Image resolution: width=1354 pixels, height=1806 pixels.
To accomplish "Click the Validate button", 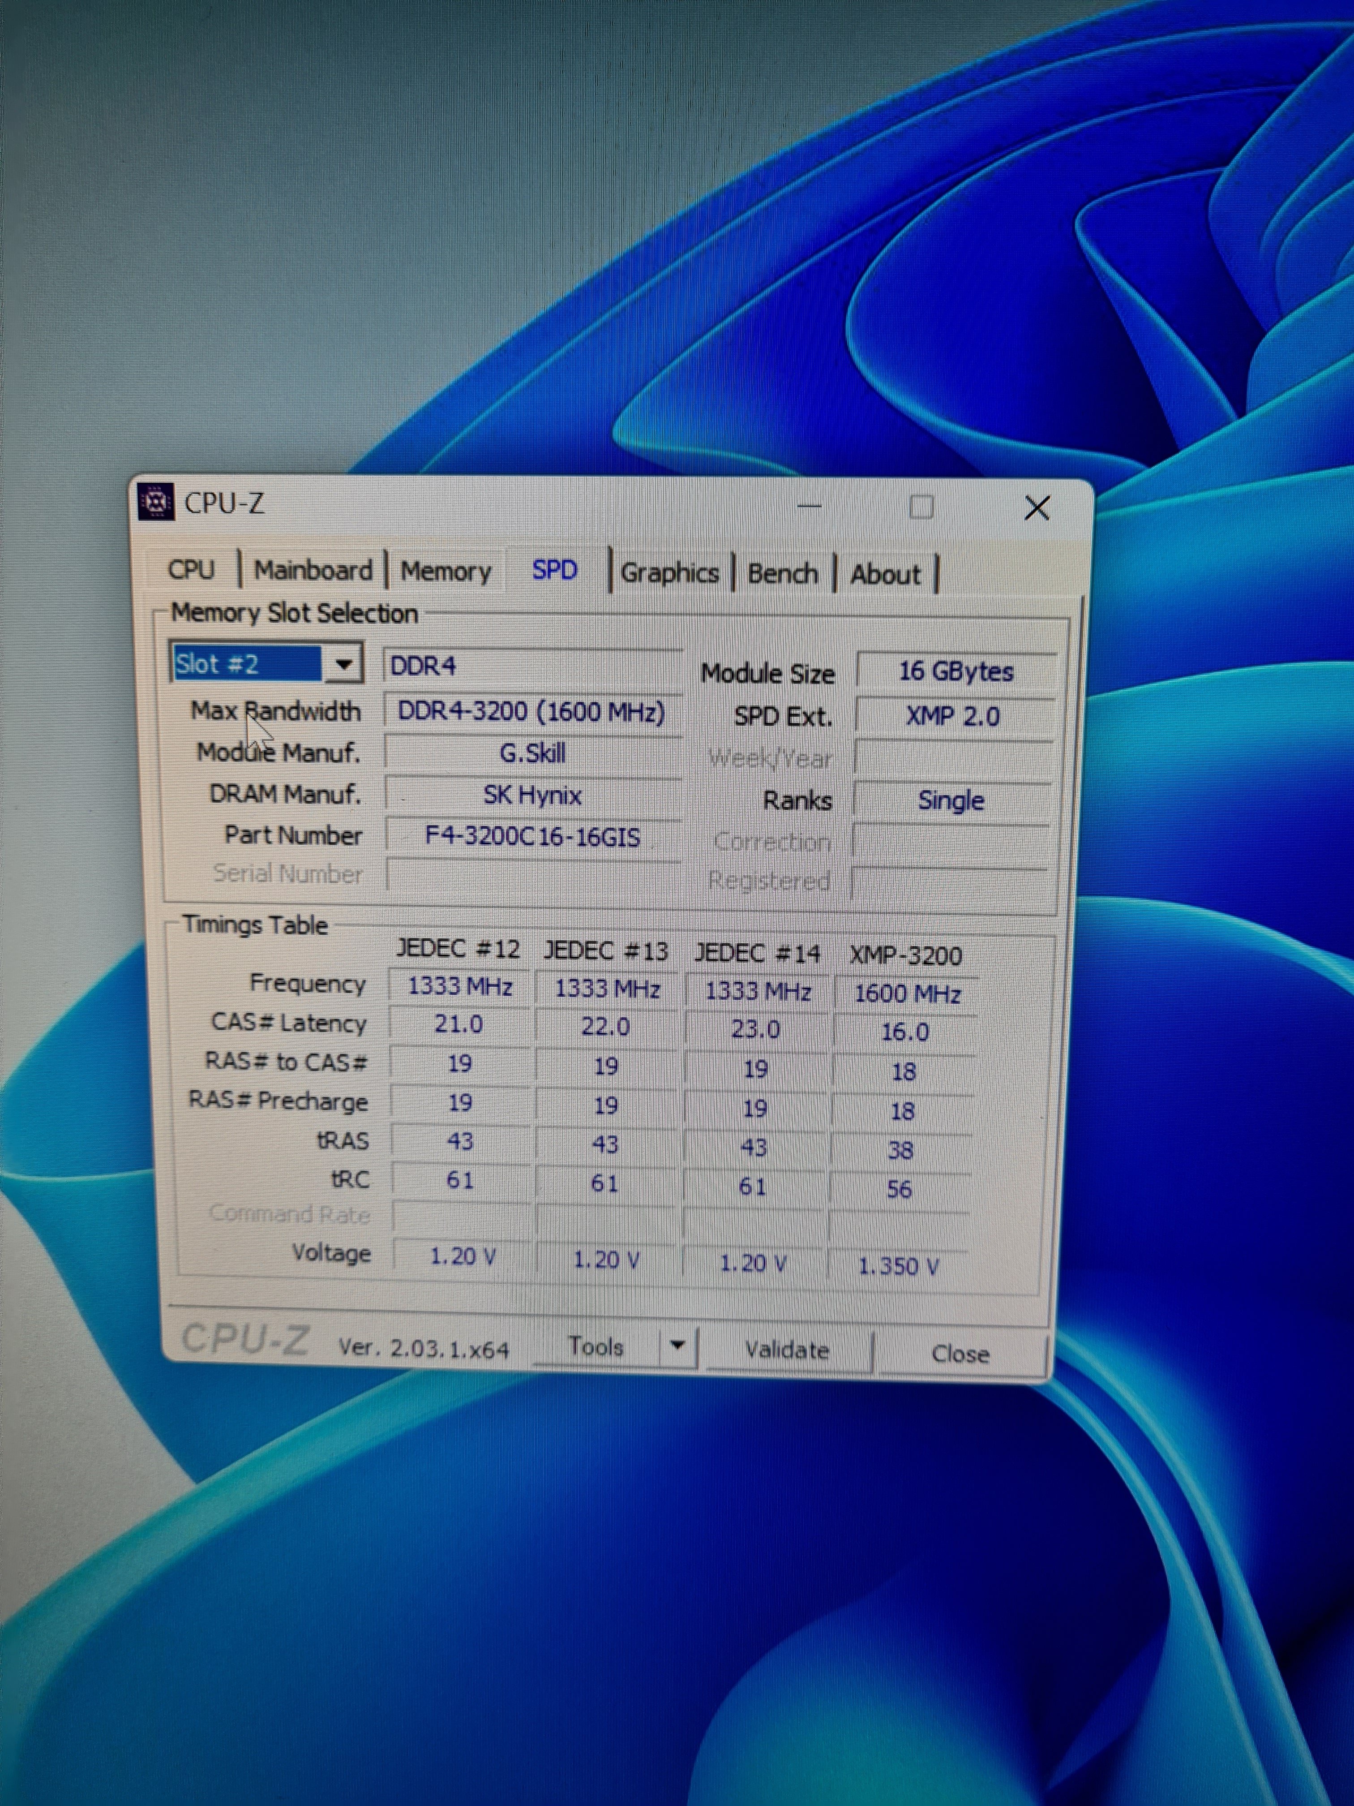I will point(787,1350).
